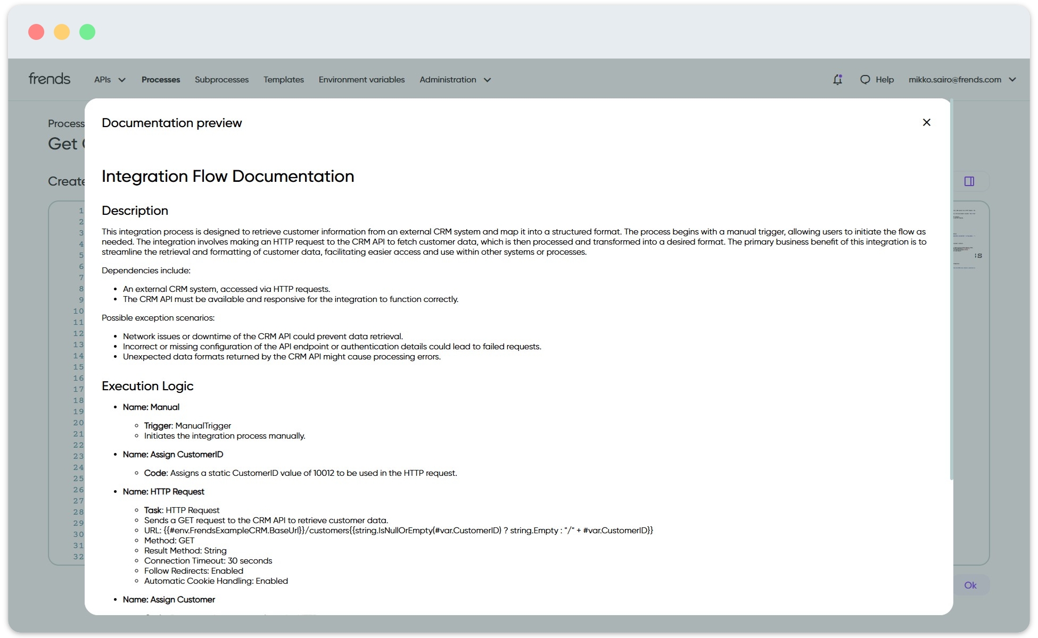This screenshot has width=1038, height=638.
Task: Open the notifications bell
Action: [837, 79]
